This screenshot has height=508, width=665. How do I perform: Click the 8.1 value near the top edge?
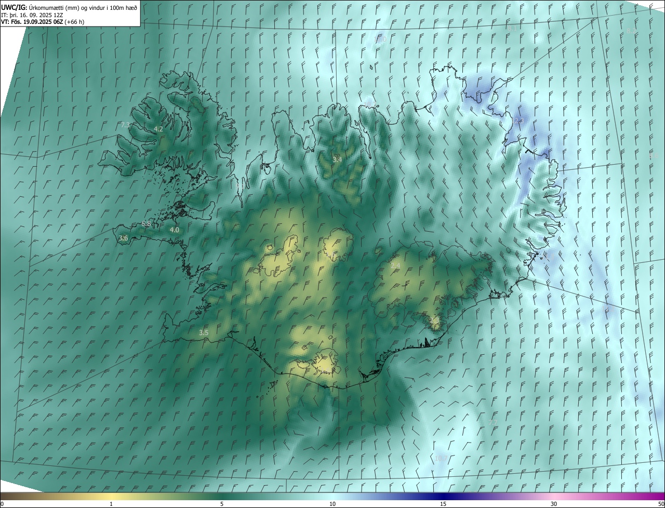pyautogui.click(x=513, y=28)
